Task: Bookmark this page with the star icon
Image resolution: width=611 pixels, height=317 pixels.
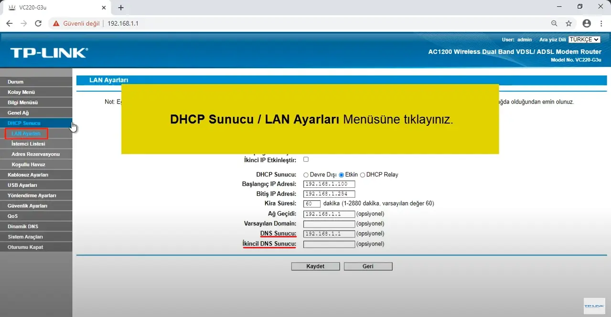Action: 568,23
